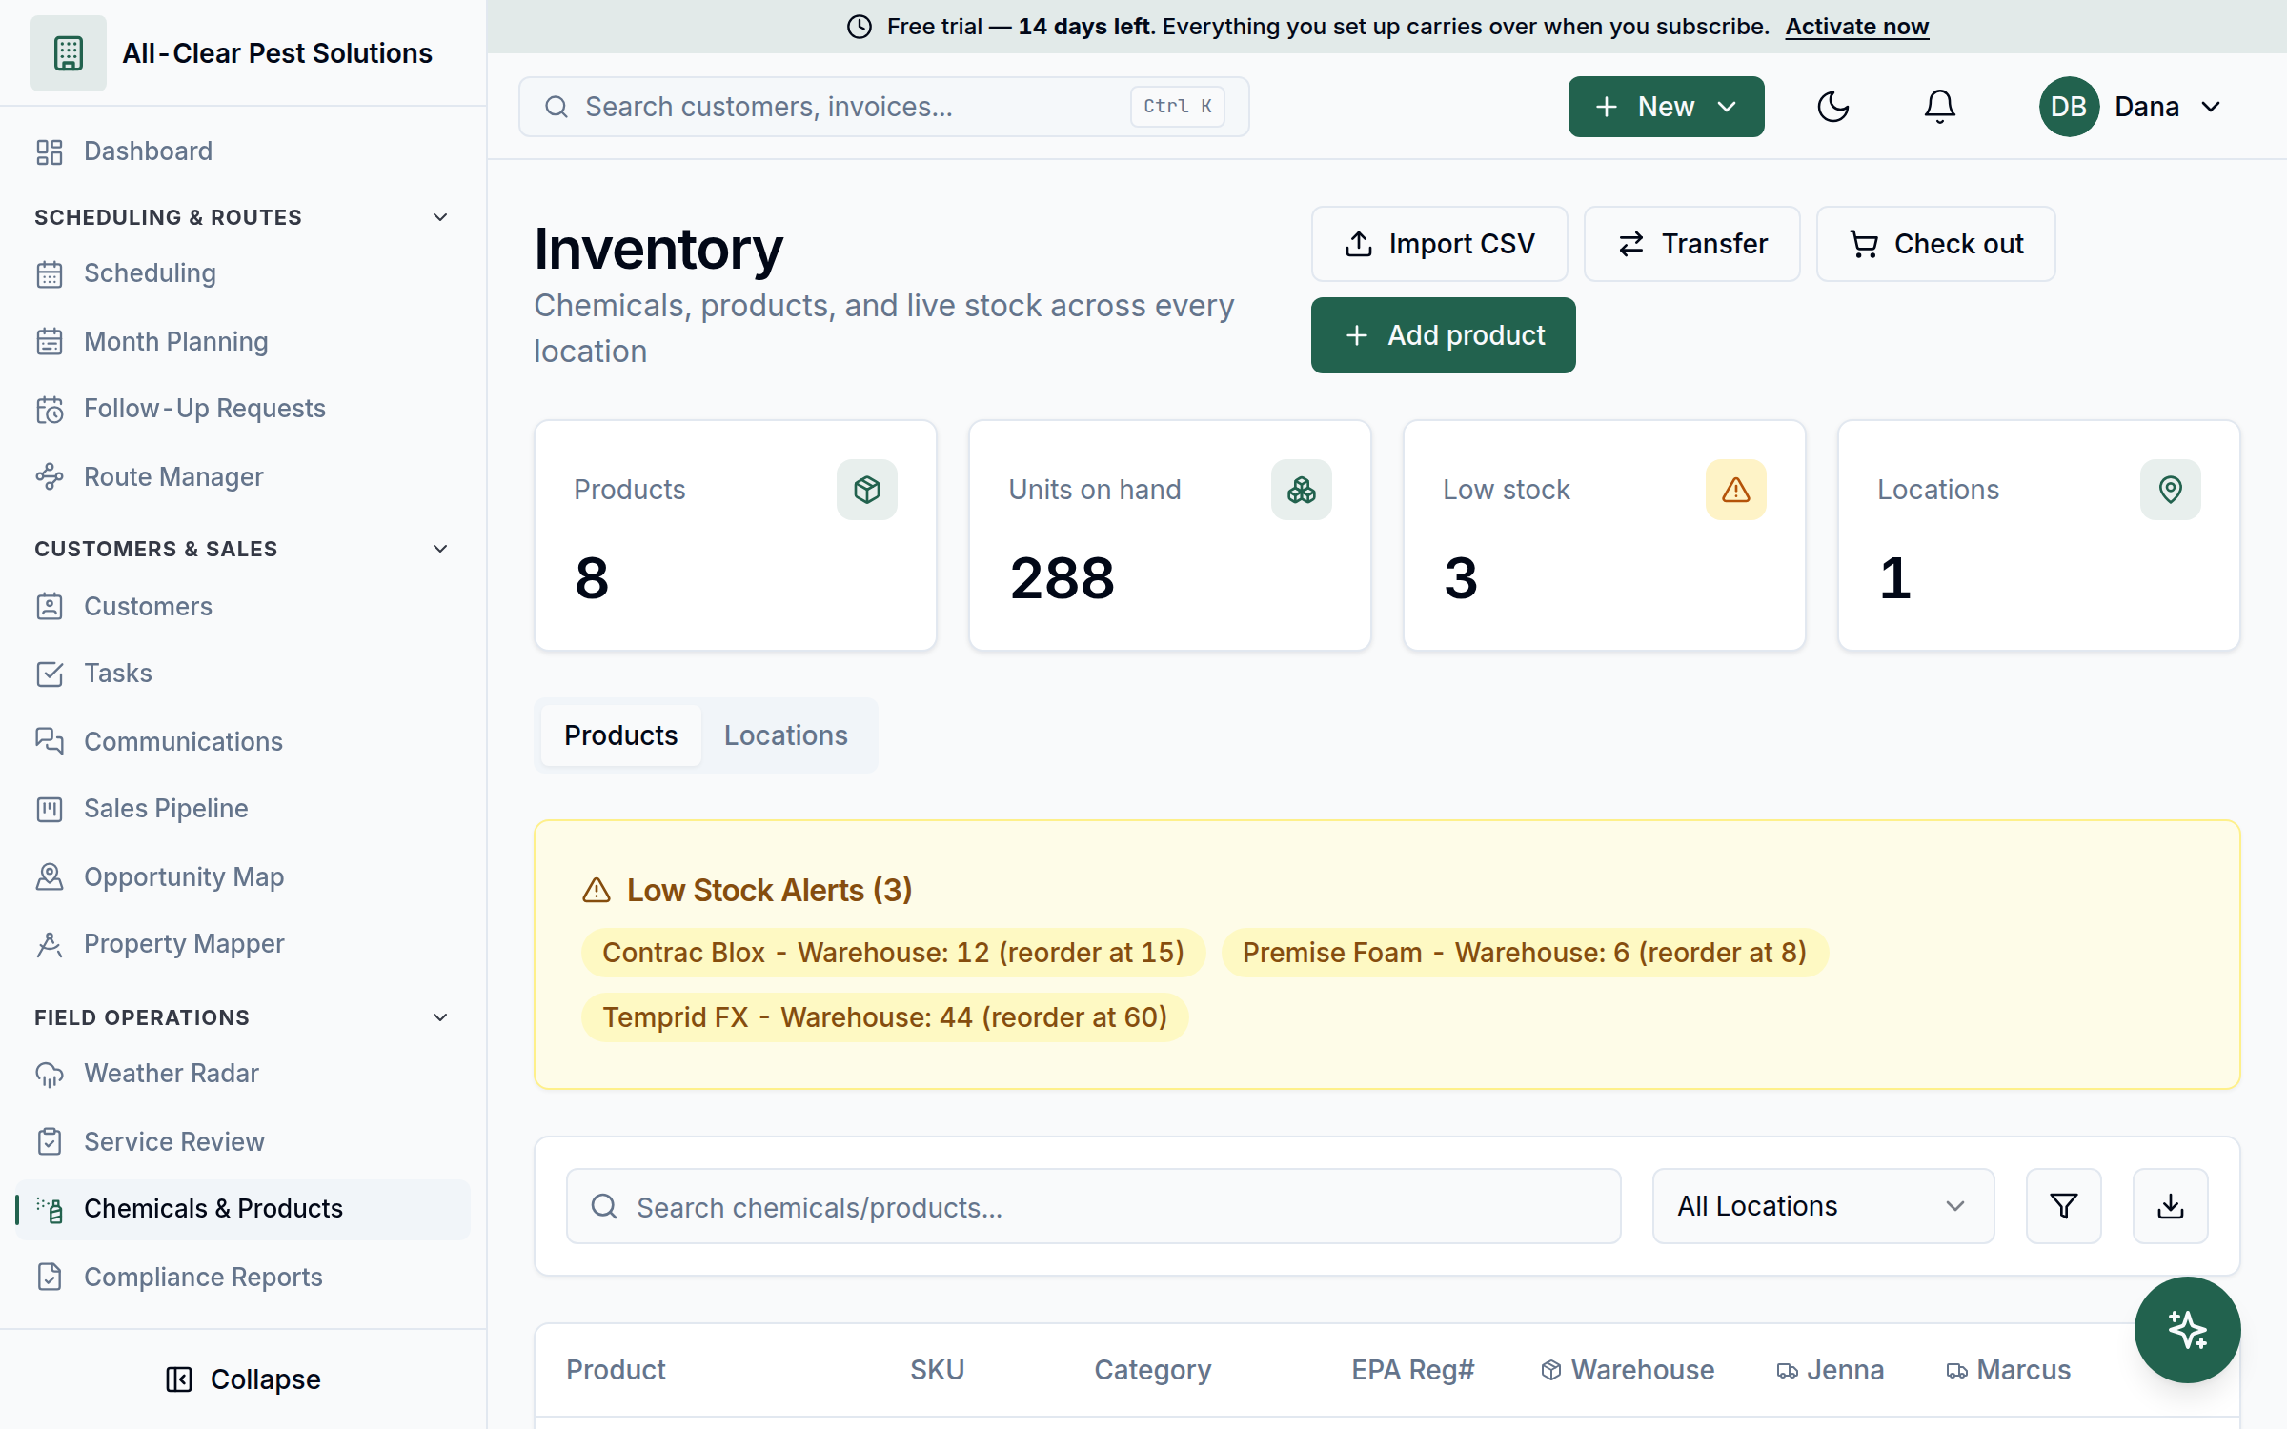The height and width of the screenshot is (1429, 2287).
Task: Open the Dana user menu
Action: [x=2132, y=107]
